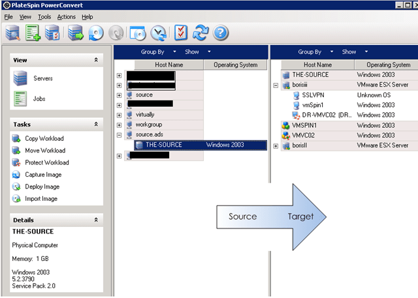Open the Tools menu
The image size is (418, 298).
[x=44, y=16]
